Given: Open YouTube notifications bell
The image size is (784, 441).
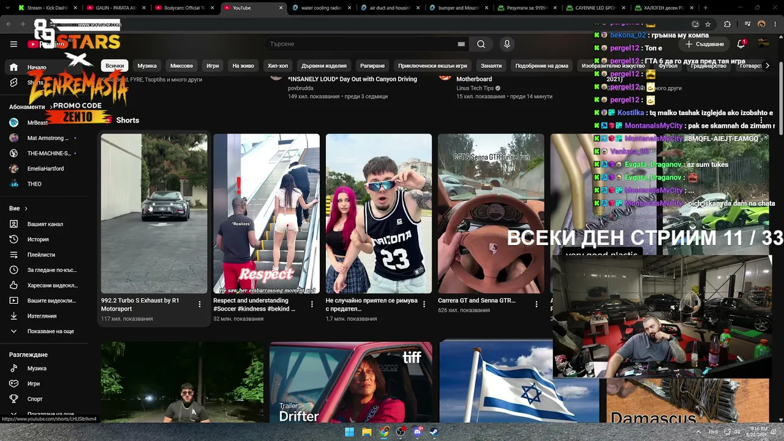Looking at the screenshot, I should click(x=741, y=44).
